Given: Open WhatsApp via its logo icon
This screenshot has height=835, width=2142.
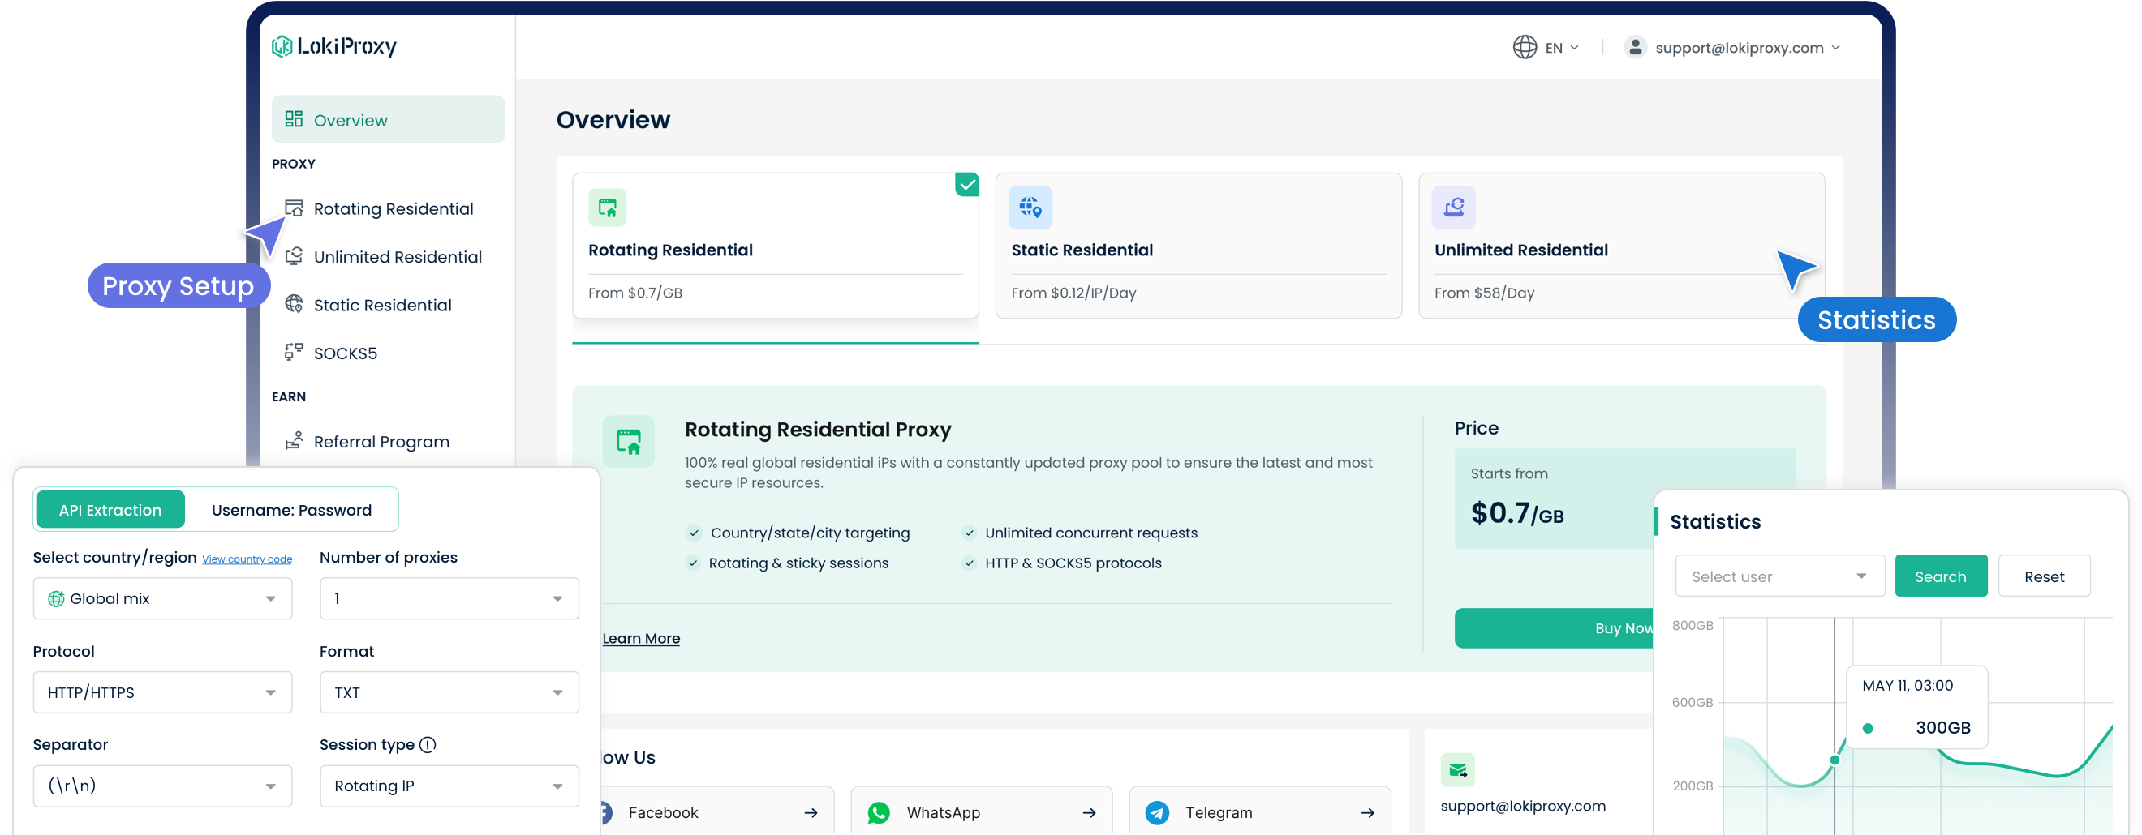Looking at the screenshot, I should tap(878, 811).
